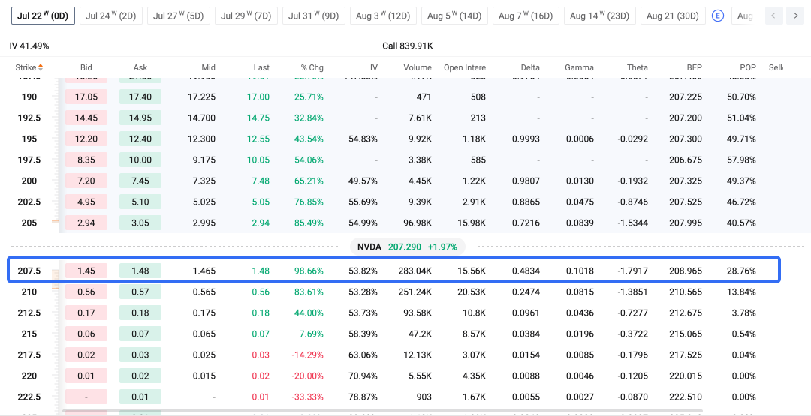Select the Jul 22 (0D) expiration tab
The image size is (811, 416).
point(43,16)
